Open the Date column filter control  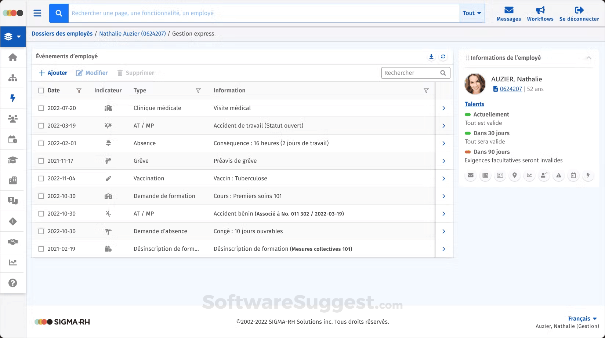point(79,90)
